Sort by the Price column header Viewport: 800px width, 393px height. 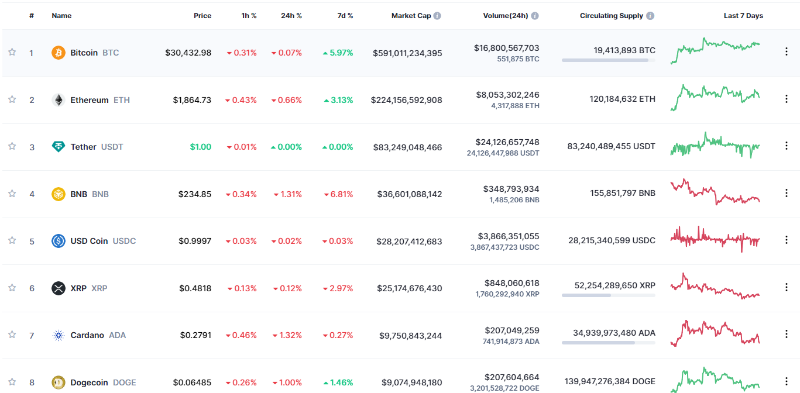[x=202, y=16]
